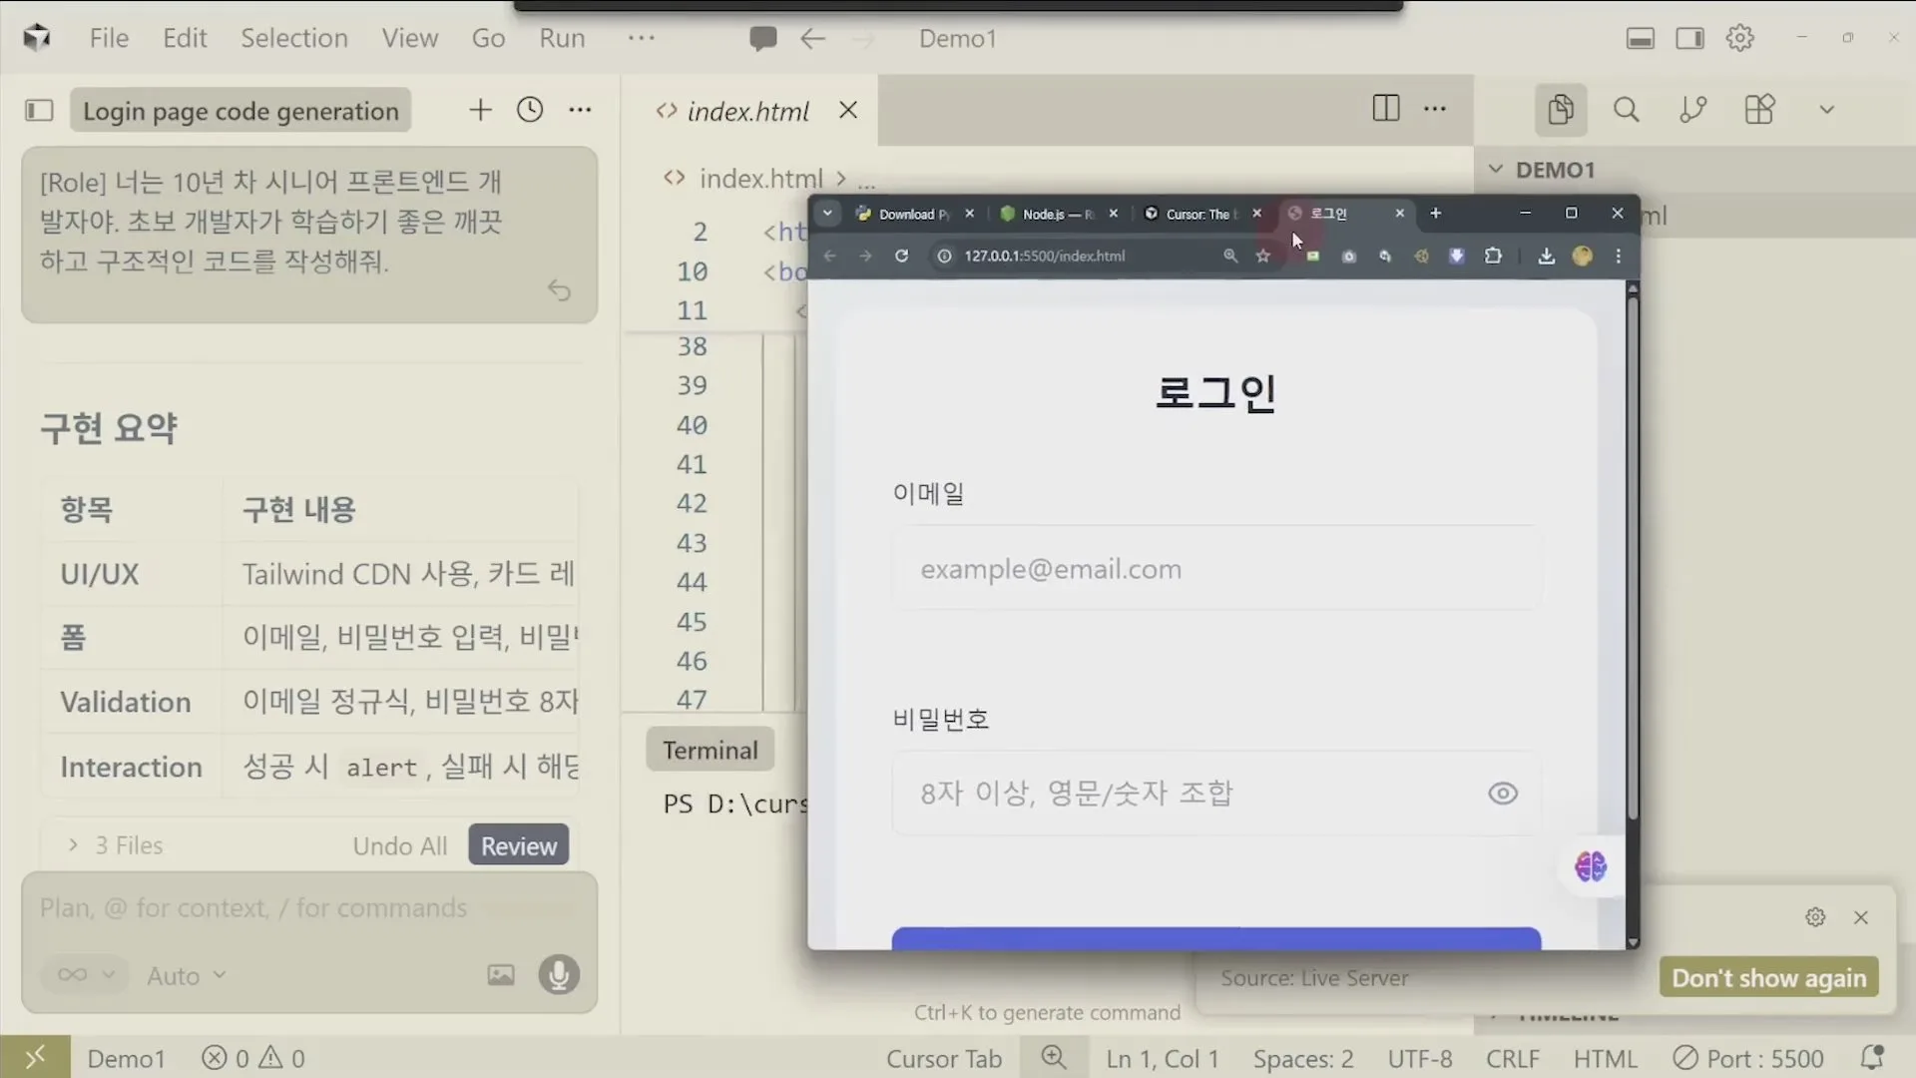Open the chat panel more options menu
Viewport: 1916px width, 1078px height.
[580, 110]
